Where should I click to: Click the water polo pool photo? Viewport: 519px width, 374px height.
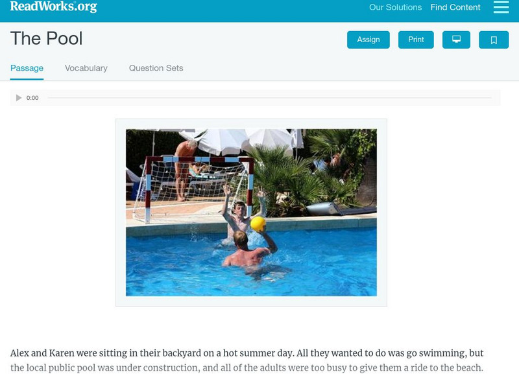point(251,213)
